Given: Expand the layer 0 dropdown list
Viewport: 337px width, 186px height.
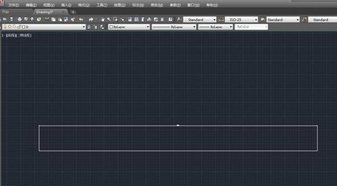Looking at the screenshot, I should click(83, 27).
